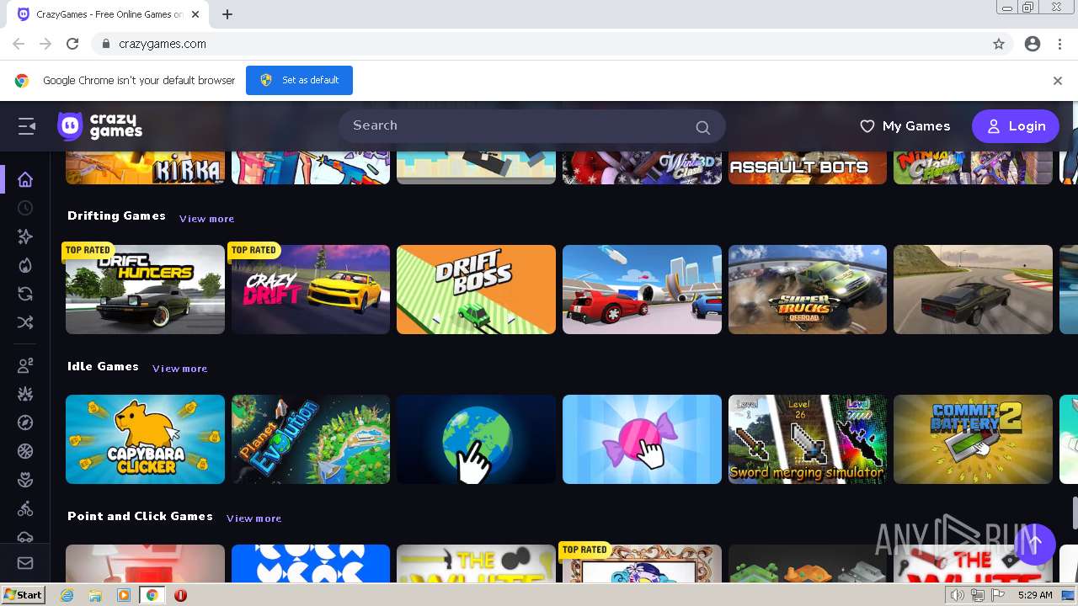View more Idle Games
The height and width of the screenshot is (606, 1078).
[179, 369]
